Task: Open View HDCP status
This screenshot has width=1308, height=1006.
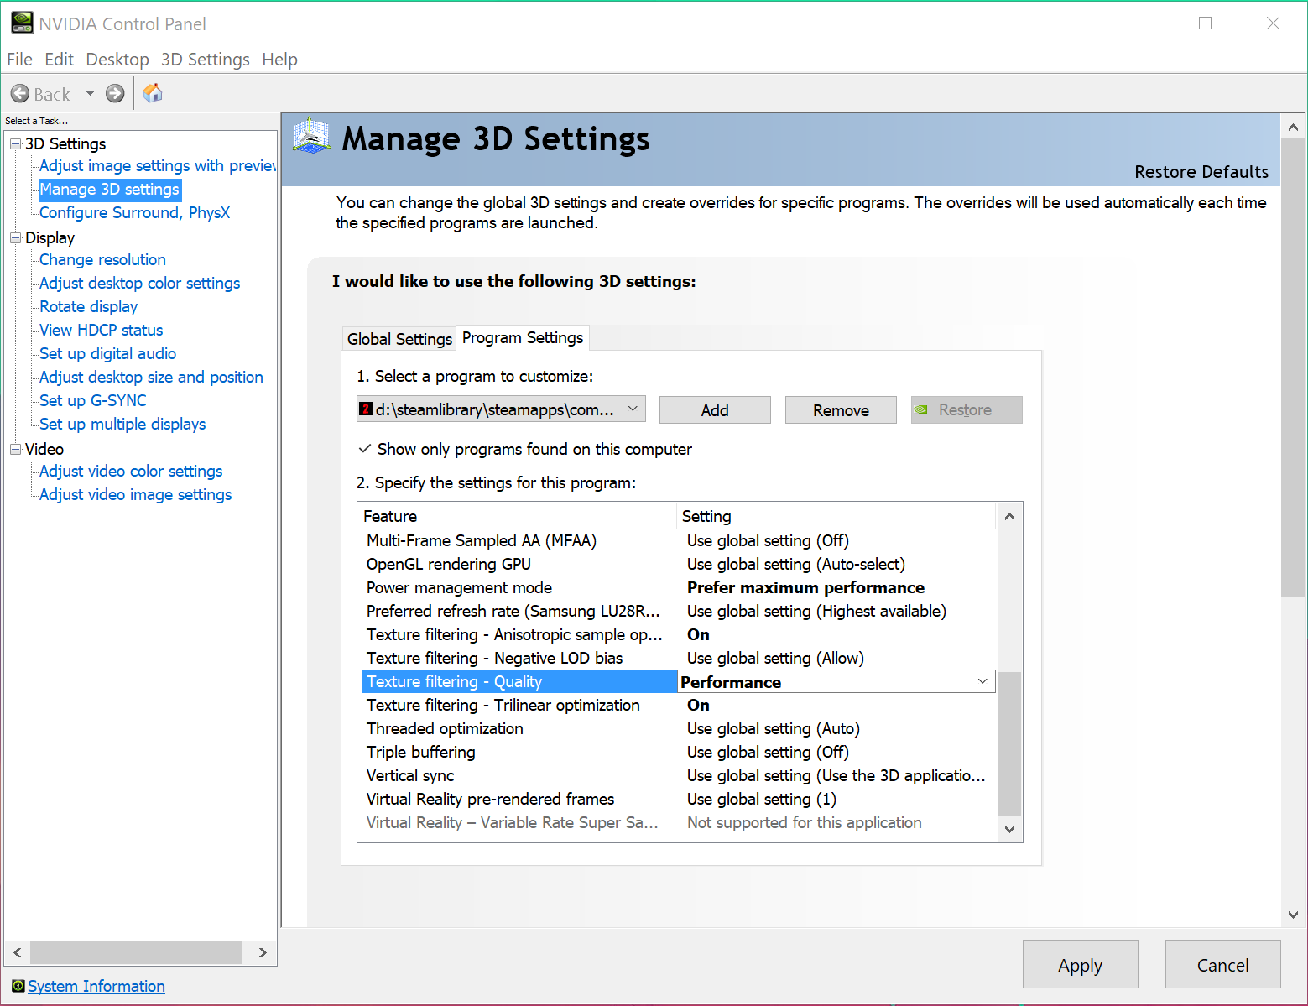Action: [x=101, y=330]
